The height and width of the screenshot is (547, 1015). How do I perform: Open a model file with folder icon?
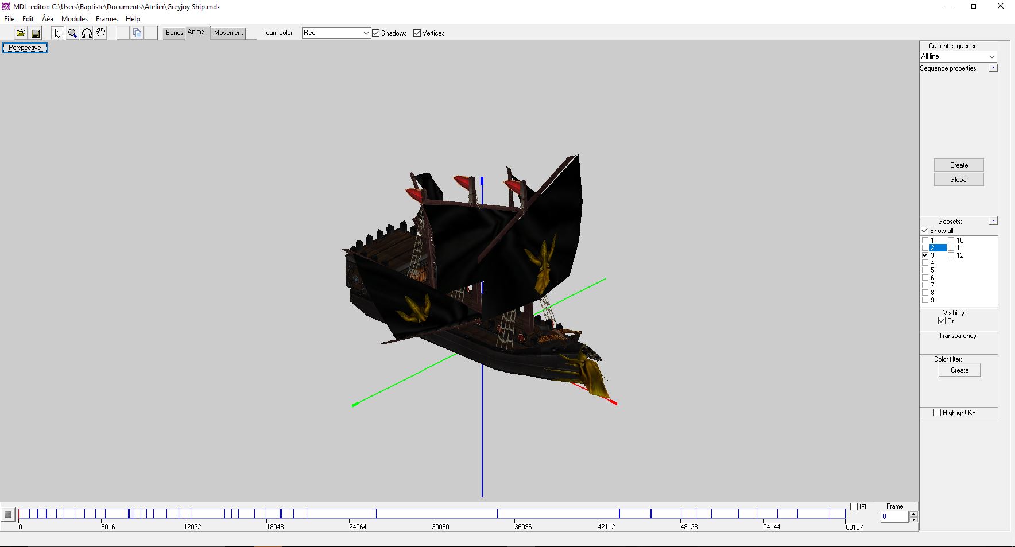21,33
